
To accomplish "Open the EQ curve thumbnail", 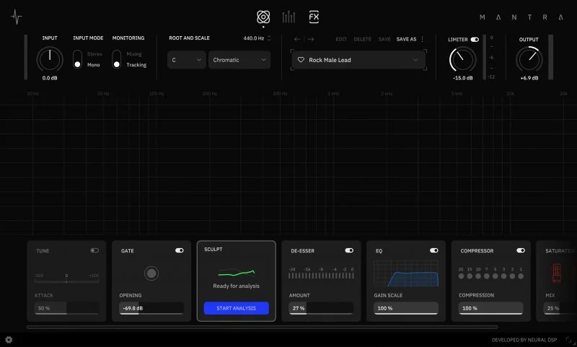I will [406, 273].
